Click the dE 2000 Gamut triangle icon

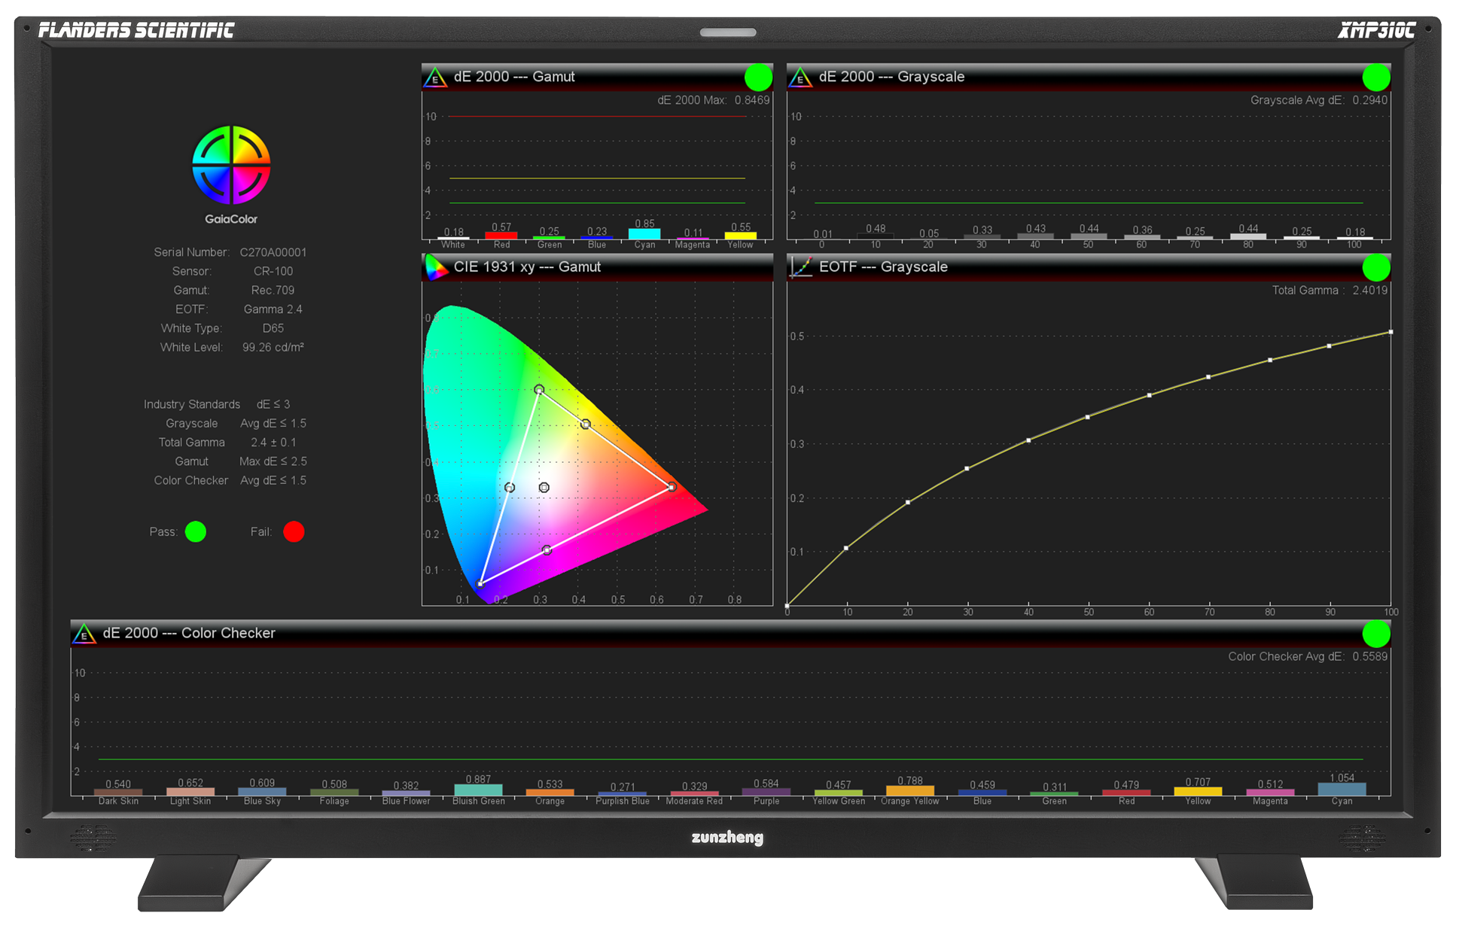tap(435, 78)
